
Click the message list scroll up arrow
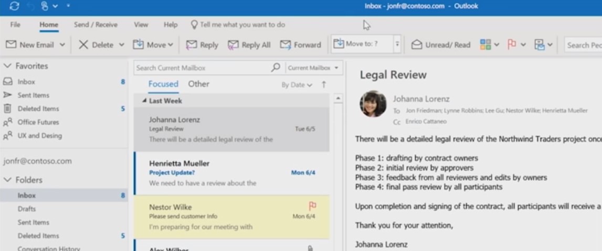(x=338, y=99)
